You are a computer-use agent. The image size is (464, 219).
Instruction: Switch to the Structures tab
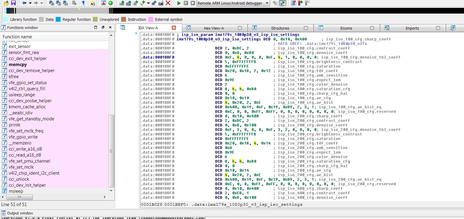(x=280, y=28)
